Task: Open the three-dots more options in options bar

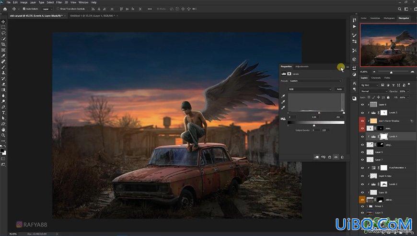Action: (x=150, y=9)
